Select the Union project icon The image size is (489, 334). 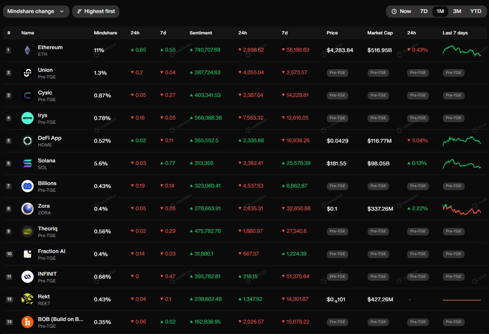tap(27, 73)
